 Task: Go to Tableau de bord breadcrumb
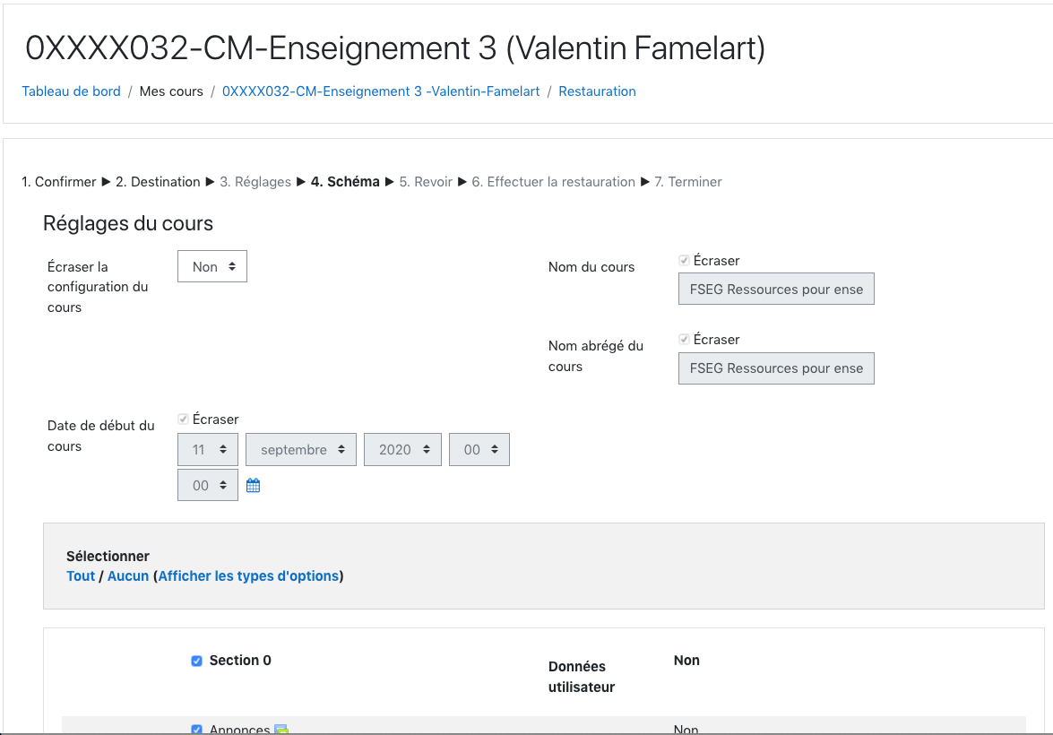coord(71,91)
